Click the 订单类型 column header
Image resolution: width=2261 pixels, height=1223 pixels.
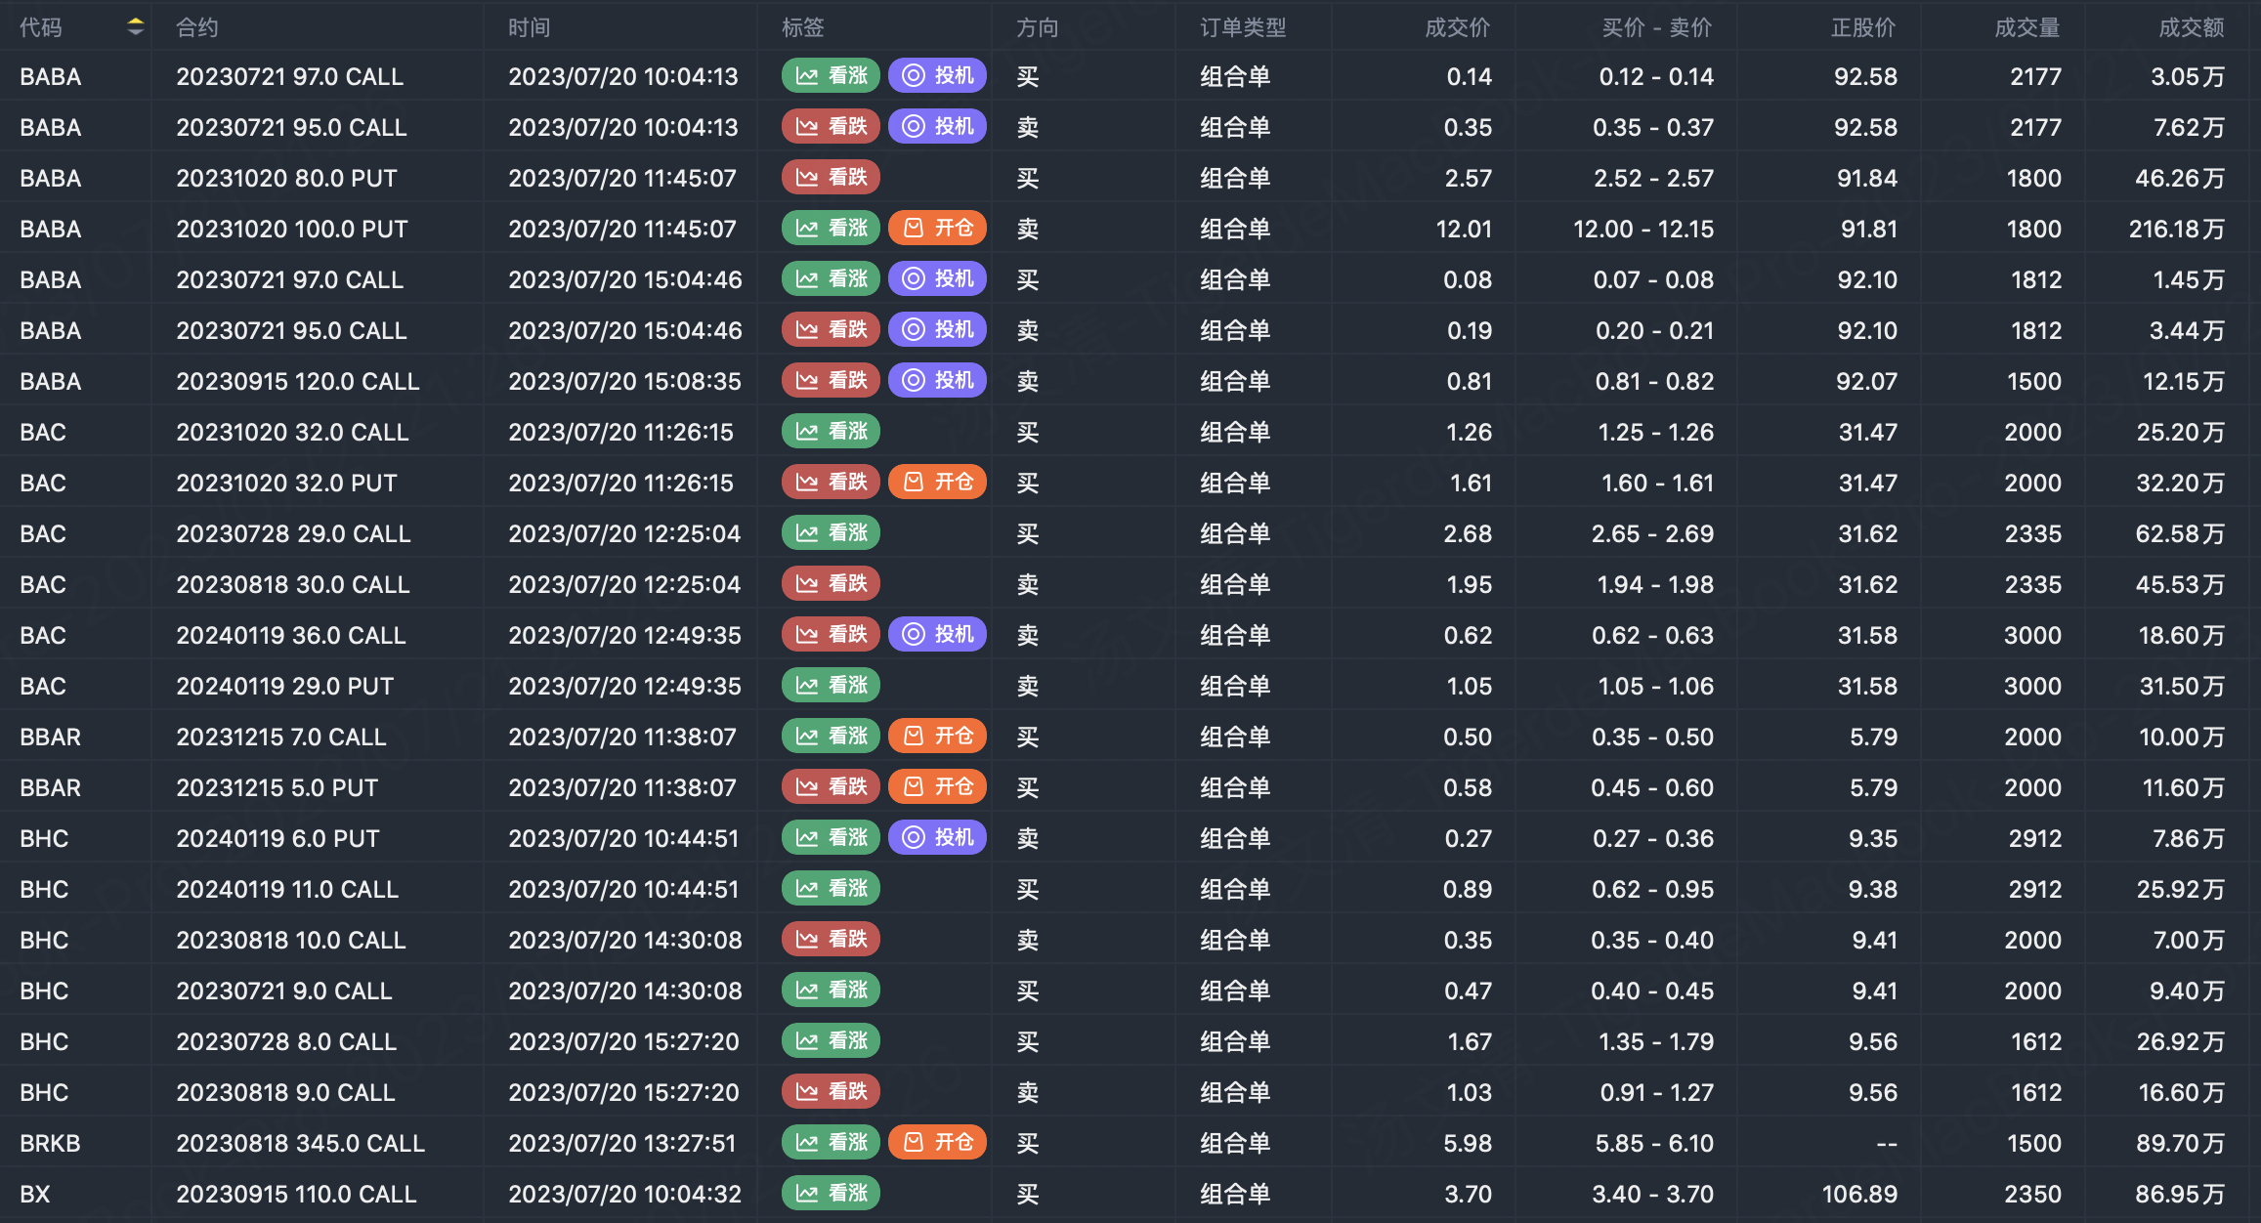pos(1243,27)
